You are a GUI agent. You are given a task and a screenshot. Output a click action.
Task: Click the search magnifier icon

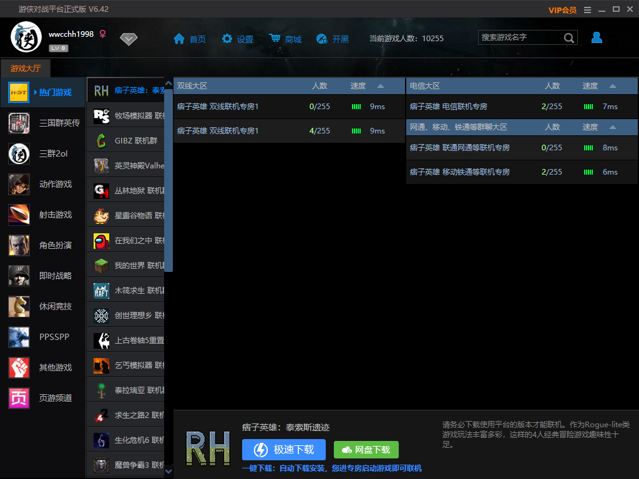coord(568,38)
